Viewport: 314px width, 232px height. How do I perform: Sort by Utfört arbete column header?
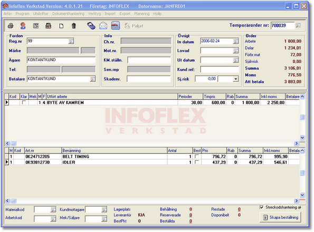tap(112, 96)
